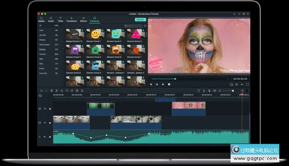289x166 pixels.
Task: Click the microphone voiceover icon
Action: [204, 91]
